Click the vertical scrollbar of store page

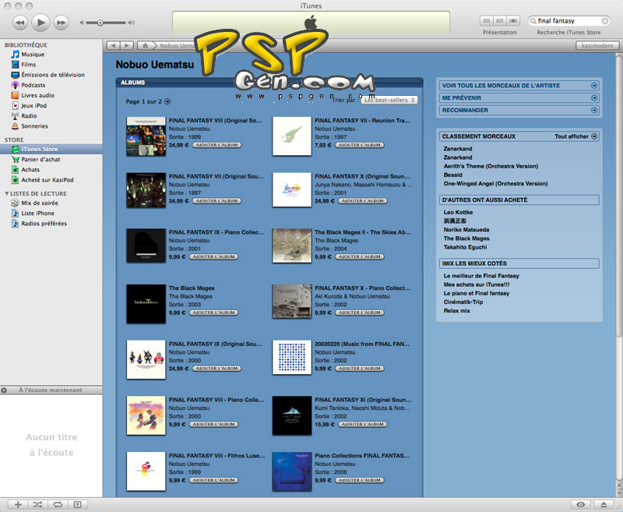click(619, 195)
